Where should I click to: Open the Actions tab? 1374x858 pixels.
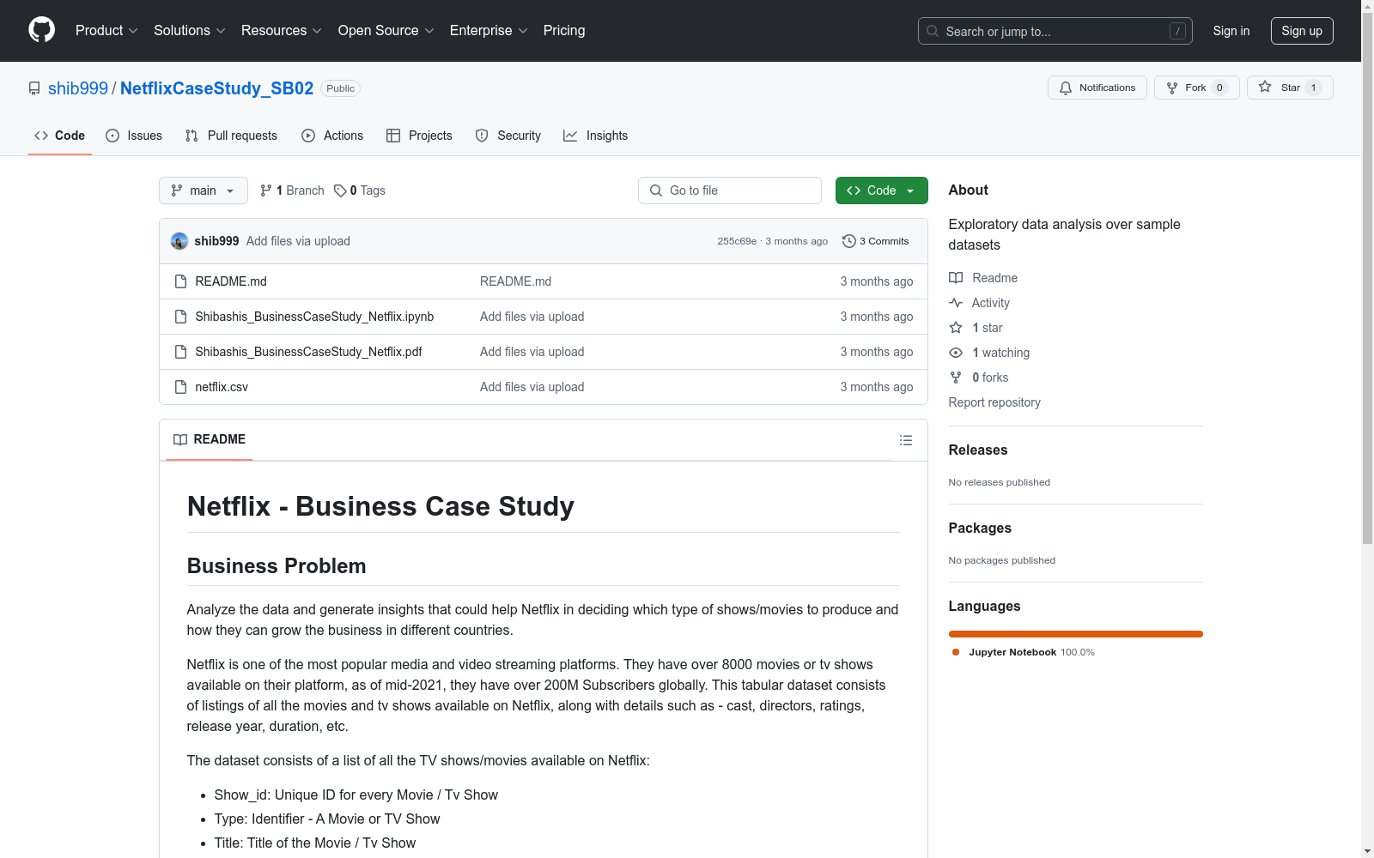332,136
